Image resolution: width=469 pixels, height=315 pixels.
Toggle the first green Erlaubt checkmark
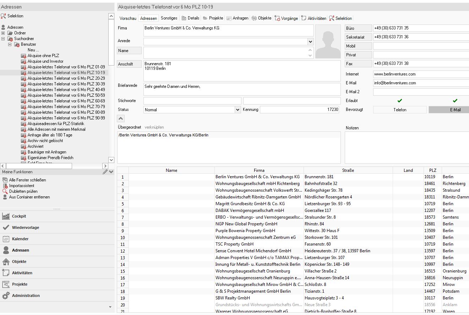pyautogui.click(x=399, y=101)
